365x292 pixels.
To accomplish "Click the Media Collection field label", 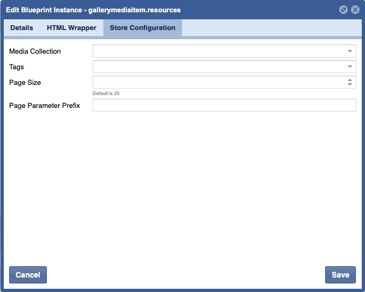I will tap(35, 52).
